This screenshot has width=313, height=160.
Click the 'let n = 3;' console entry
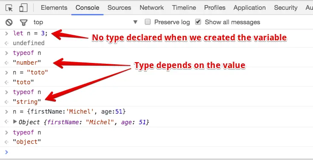(30, 33)
